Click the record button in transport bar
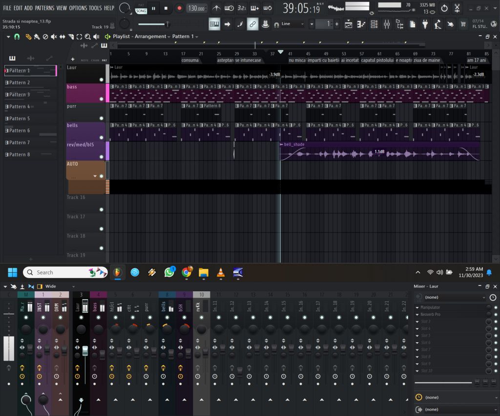This screenshot has height=416, width=500. point(179,8)
